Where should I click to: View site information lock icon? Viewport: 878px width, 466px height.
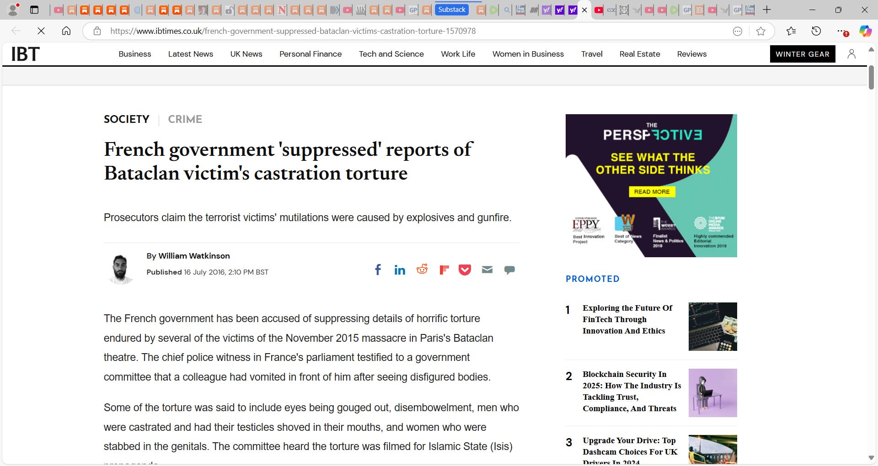[x=97, y=31]
